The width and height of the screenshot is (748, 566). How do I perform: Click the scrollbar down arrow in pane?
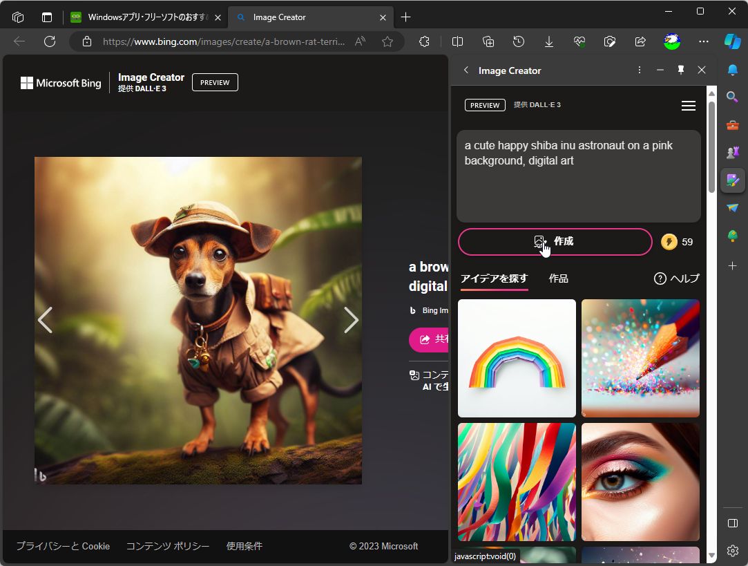(x=711, y=556)
